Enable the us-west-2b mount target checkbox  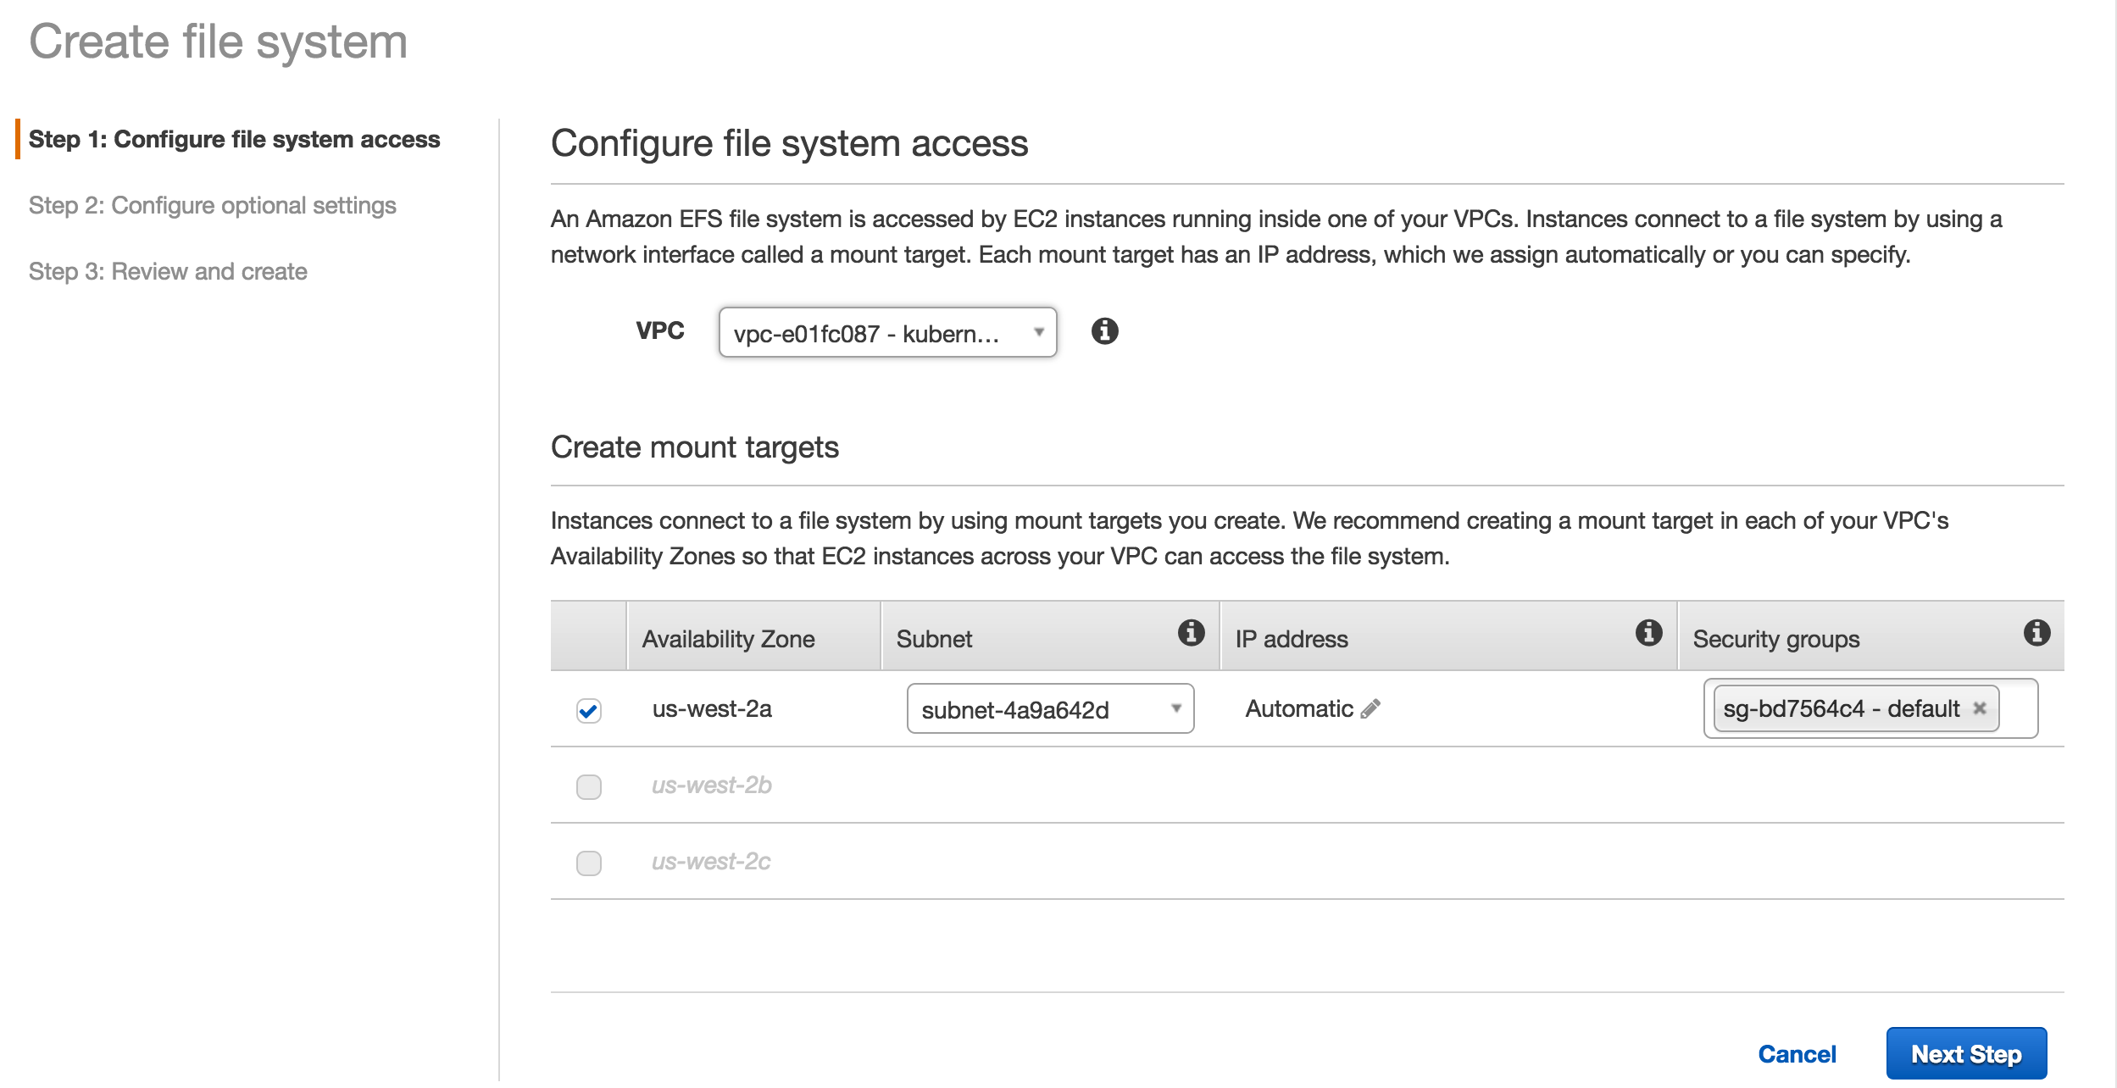(x=588, y=785)
